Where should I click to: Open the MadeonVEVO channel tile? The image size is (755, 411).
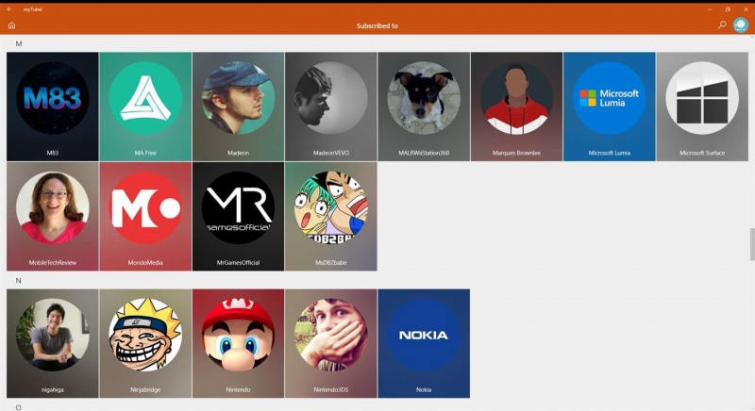click(x=331, y=107)
